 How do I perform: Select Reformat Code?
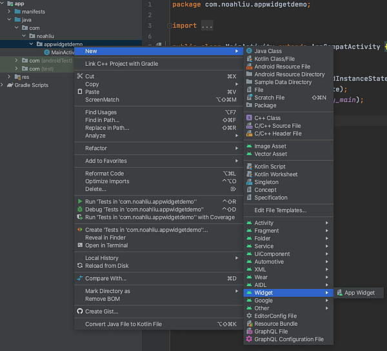coord(159,174)
